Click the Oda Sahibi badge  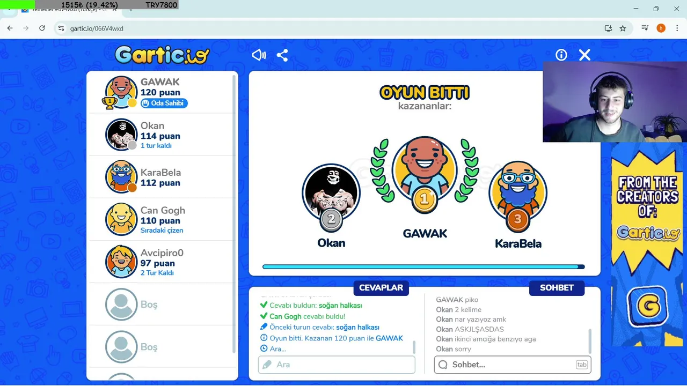pyautogui.click(x=164, y=103)
